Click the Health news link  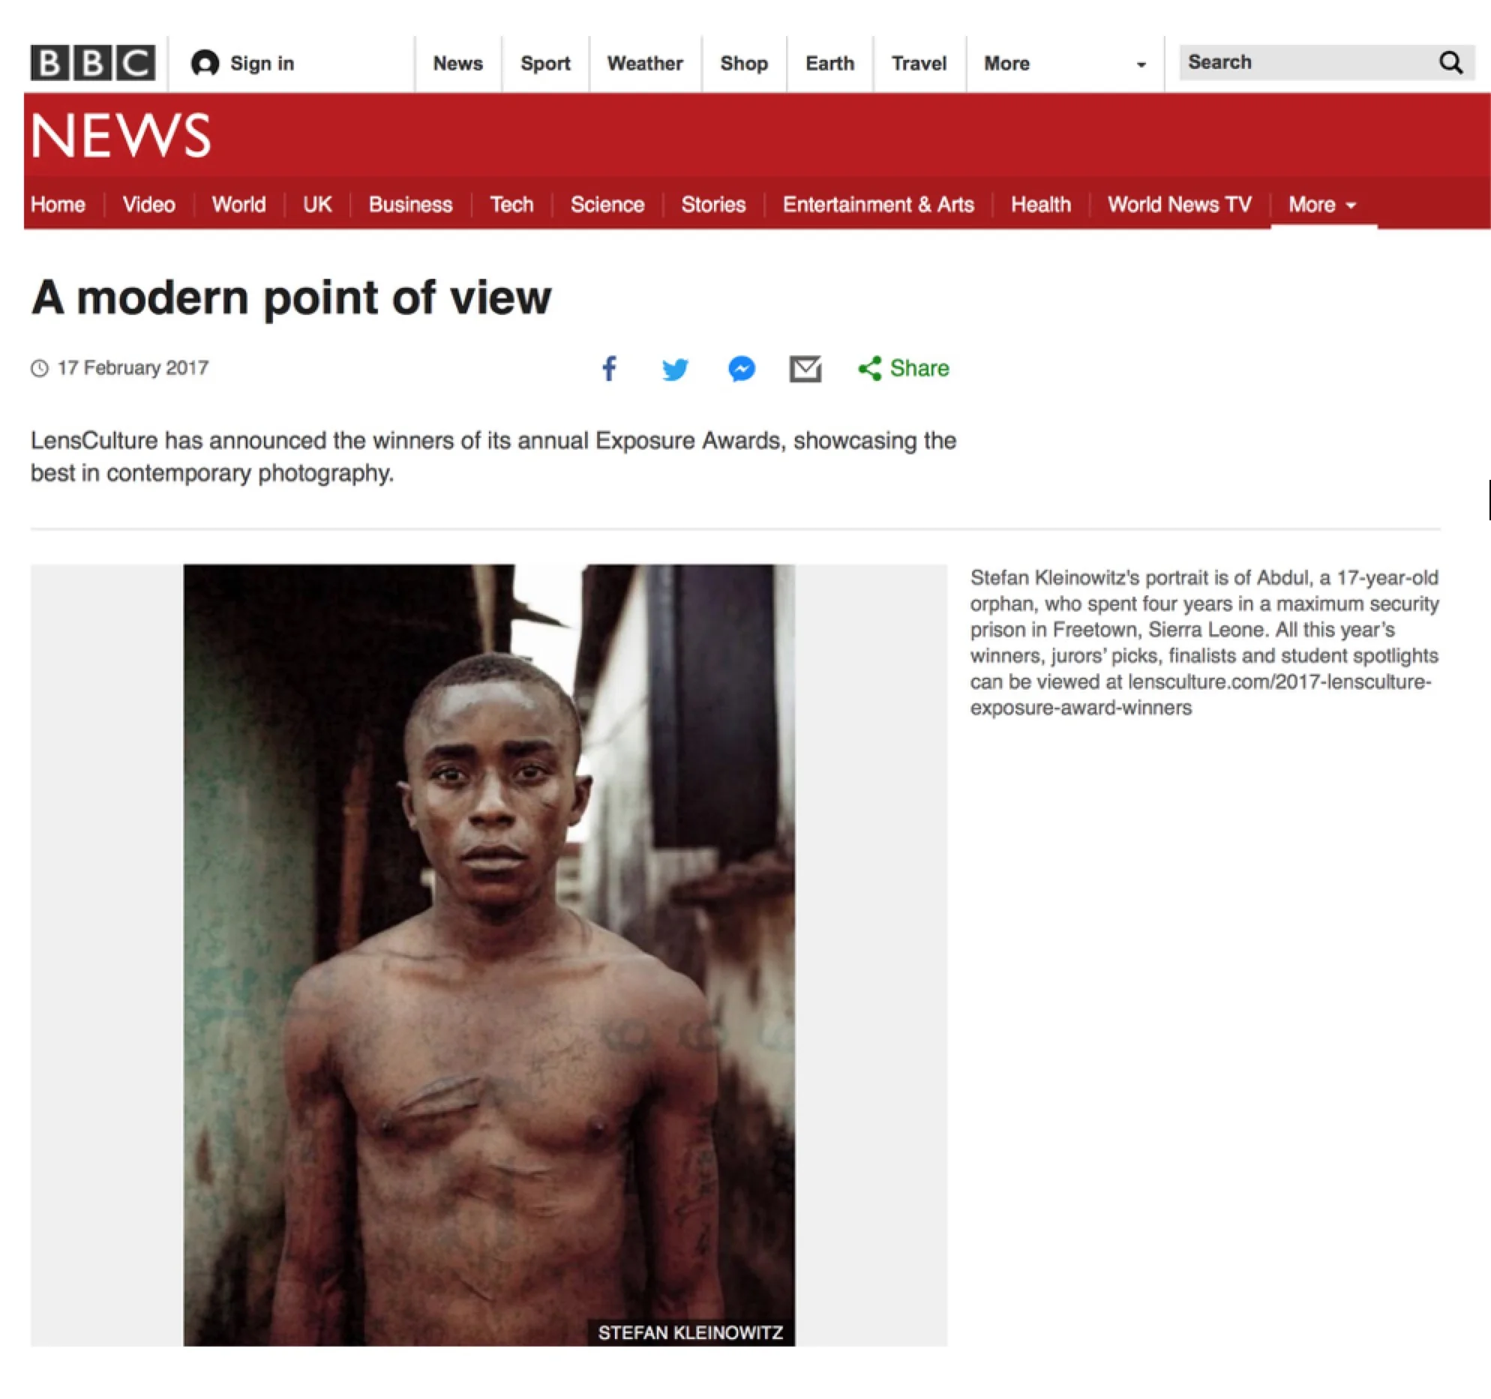(x=1040, y=205)
